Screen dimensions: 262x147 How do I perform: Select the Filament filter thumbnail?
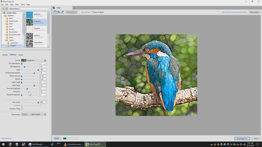pos(29,29)
